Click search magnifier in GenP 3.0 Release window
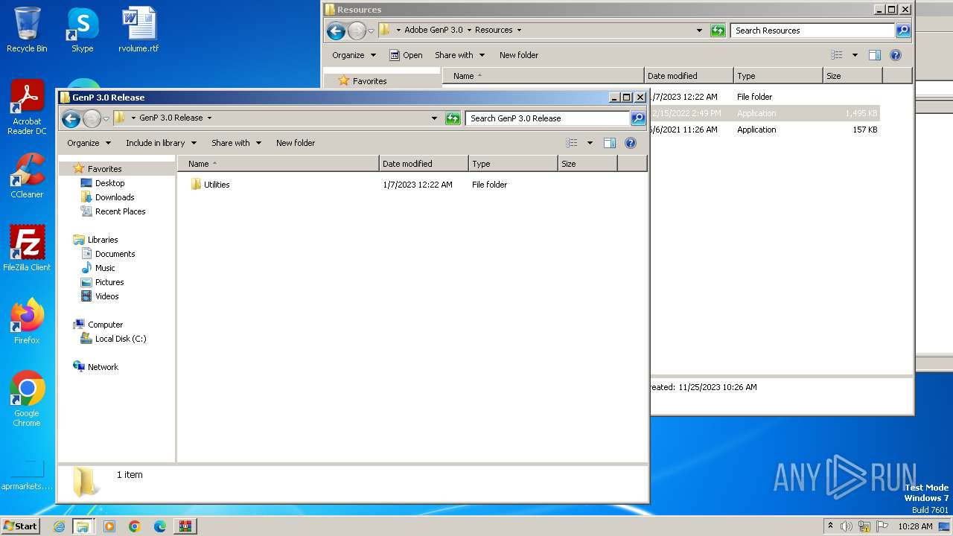The image size is (953, 536). point(638,118)
